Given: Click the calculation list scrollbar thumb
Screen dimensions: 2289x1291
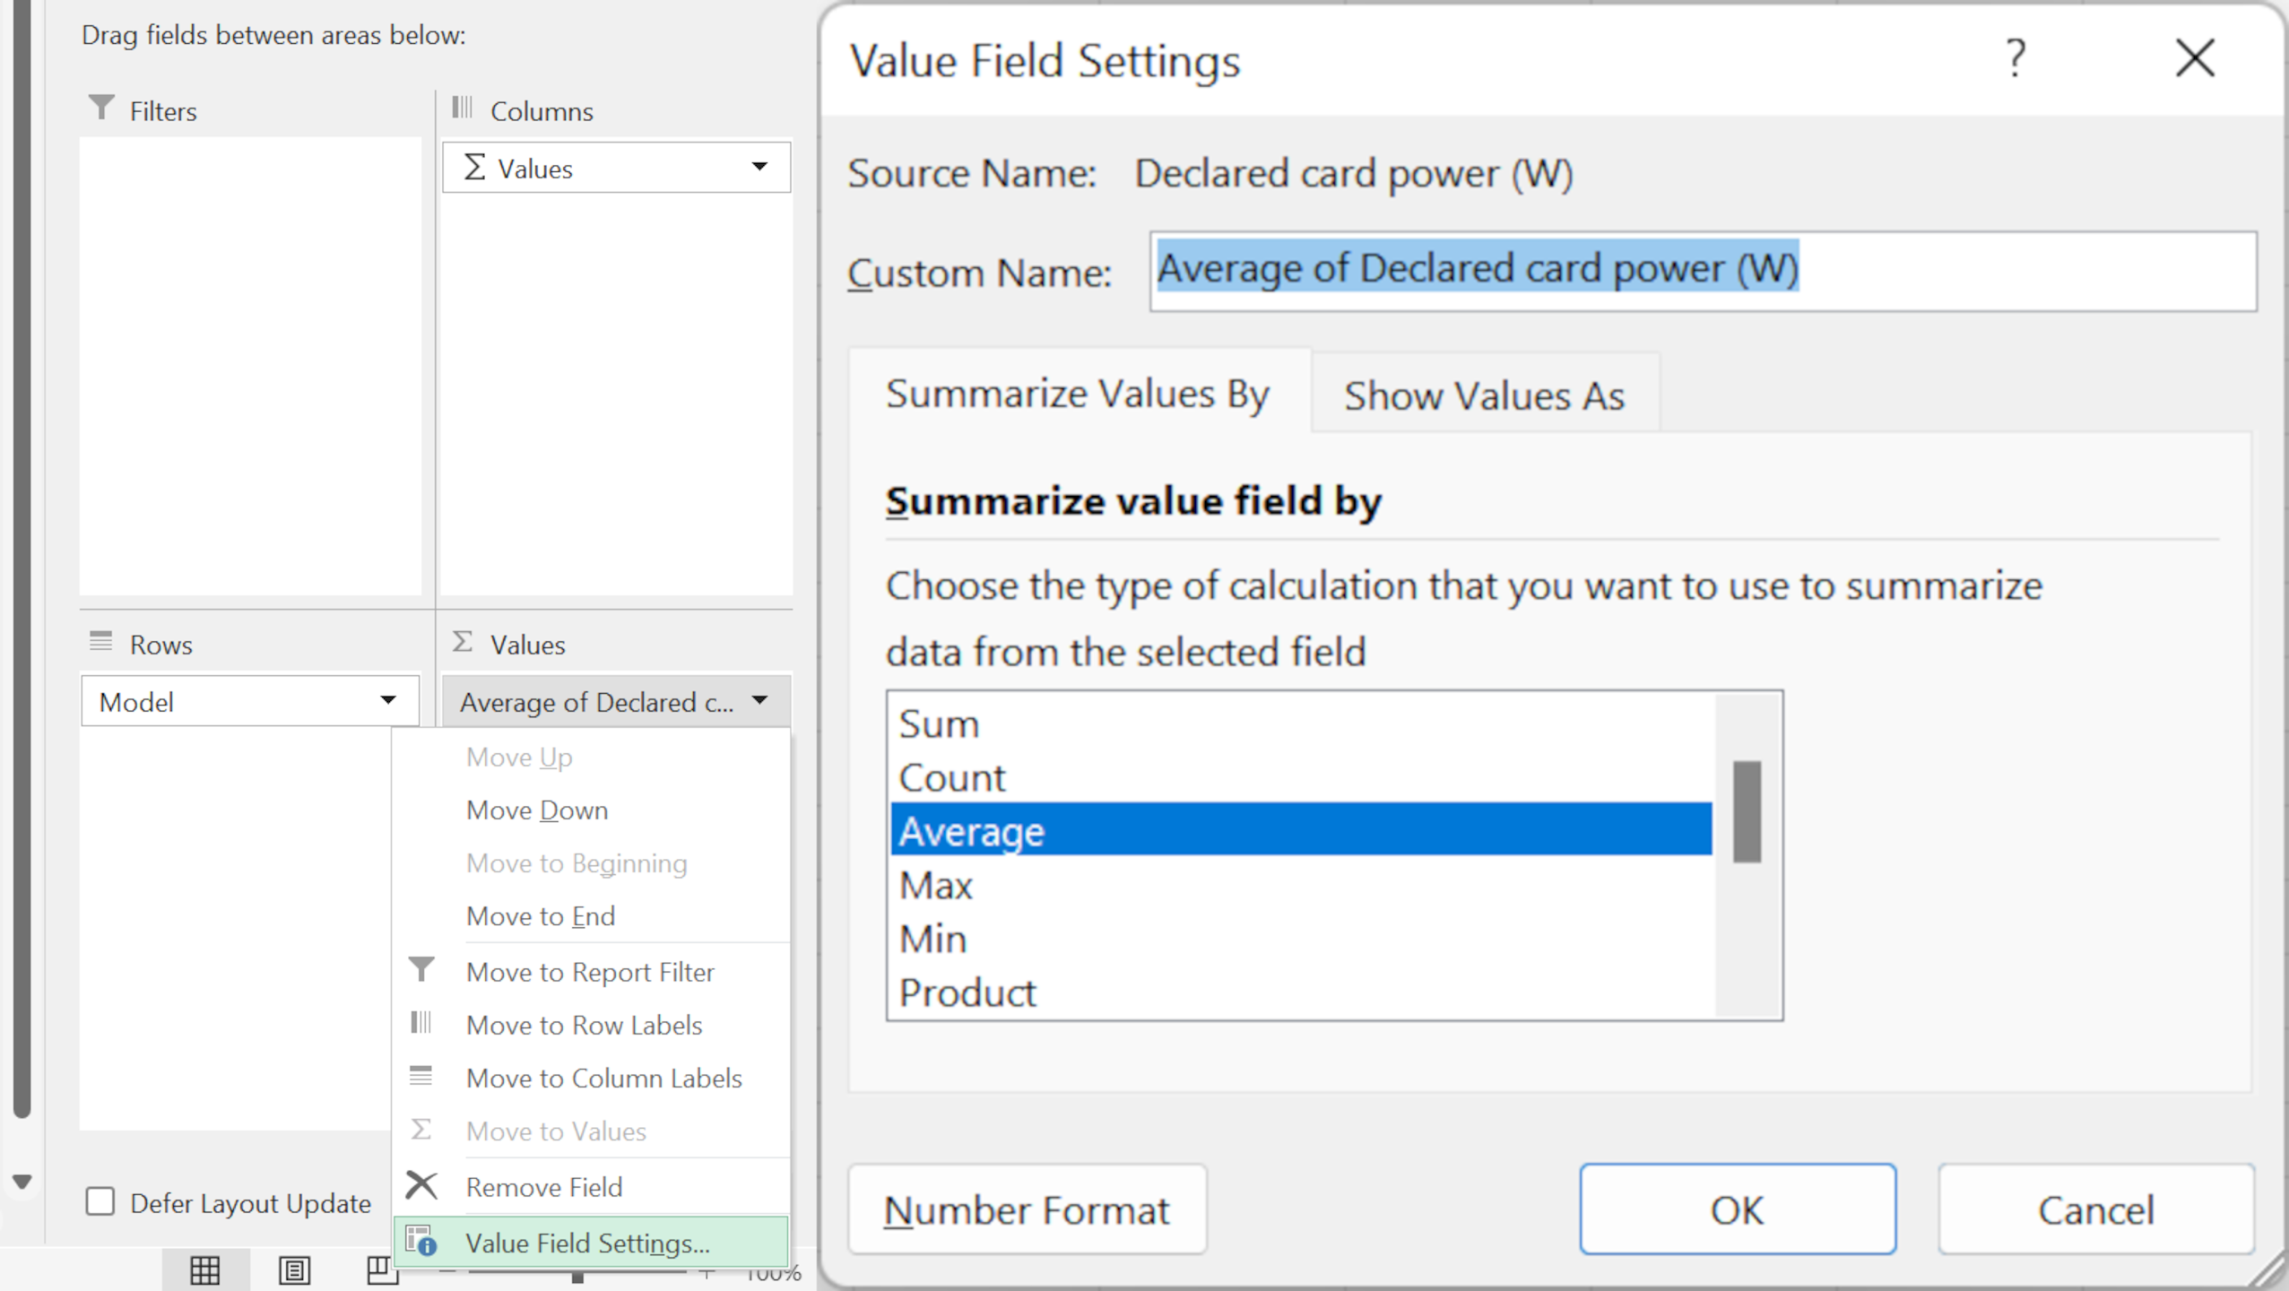Looking at the screenshot, I should 1746,811.
